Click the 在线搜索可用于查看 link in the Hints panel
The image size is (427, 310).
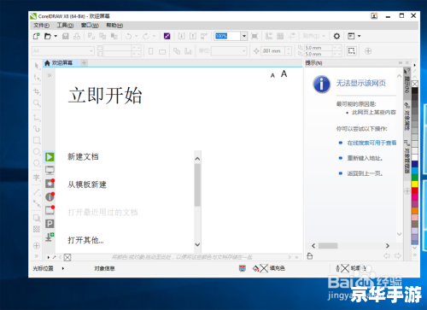click(371, 143)
